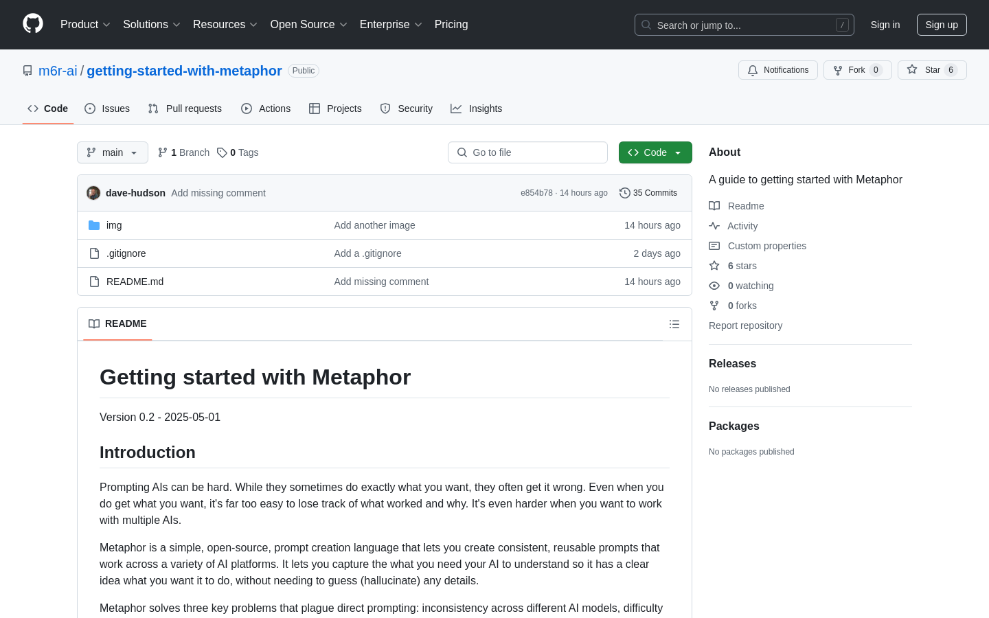Open the m6r-ai owner link

click(58, 71)
